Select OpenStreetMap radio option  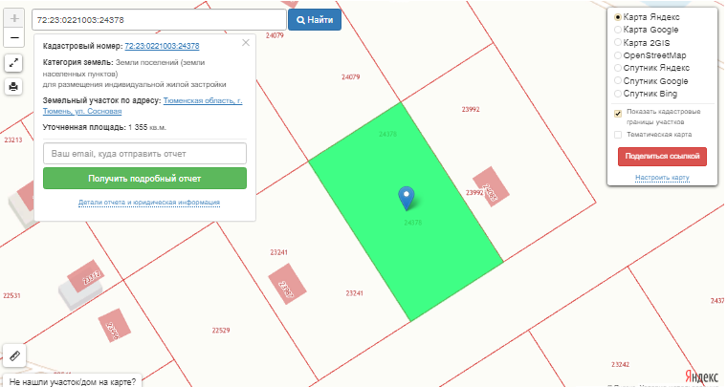[x=618, y=55]
